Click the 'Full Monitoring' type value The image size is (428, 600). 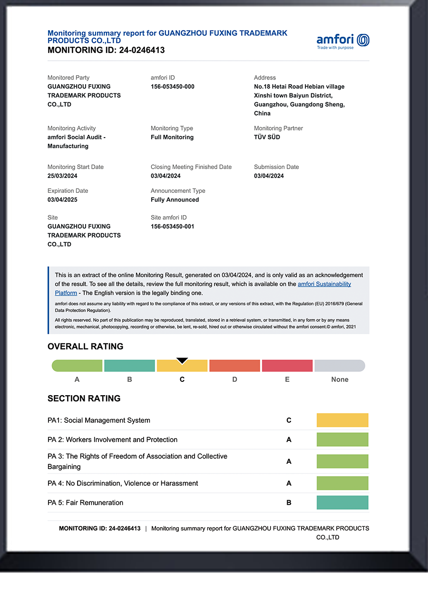(x=172, y=137)
